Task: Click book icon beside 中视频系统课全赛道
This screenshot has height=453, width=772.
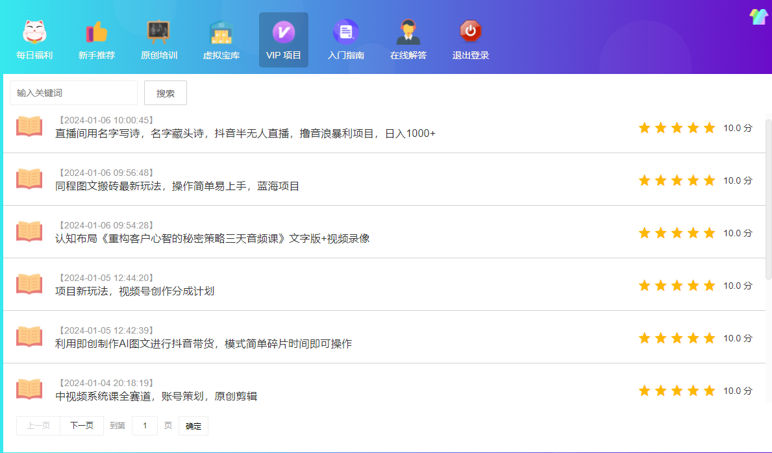Action: (x=29, y=389)
